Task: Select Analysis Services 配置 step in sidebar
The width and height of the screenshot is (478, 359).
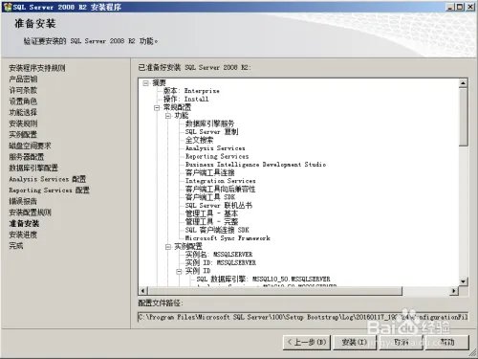Action: (48, 179)
